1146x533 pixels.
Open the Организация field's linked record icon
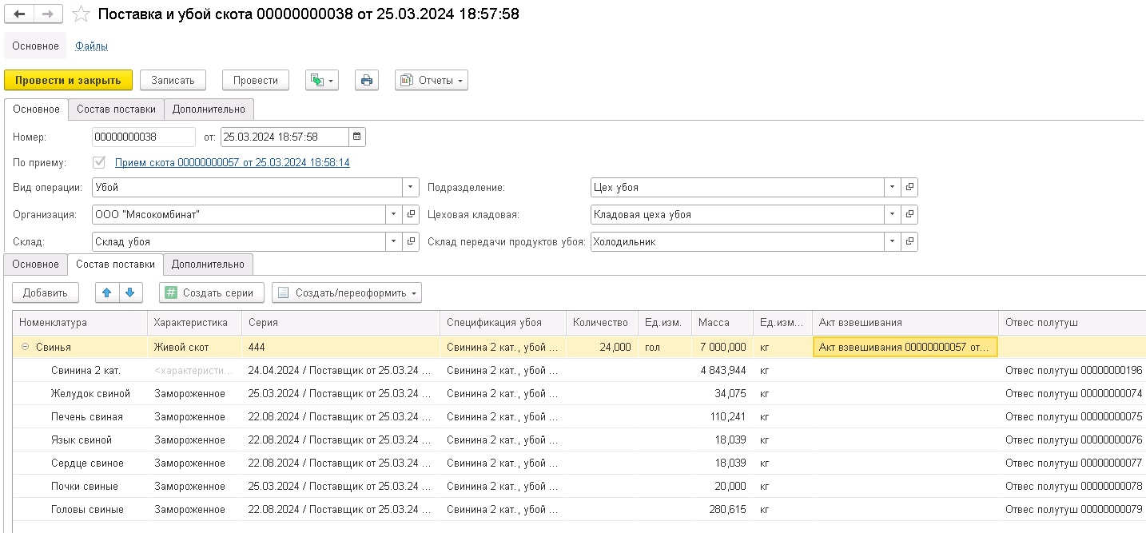click(411, 214)
